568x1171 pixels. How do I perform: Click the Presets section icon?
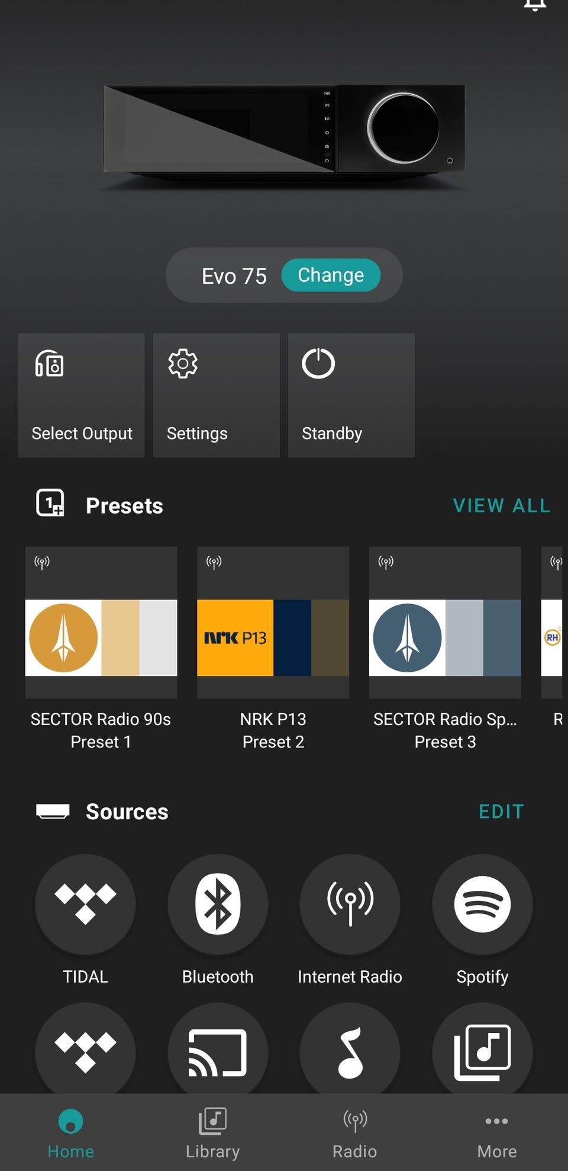50,503
